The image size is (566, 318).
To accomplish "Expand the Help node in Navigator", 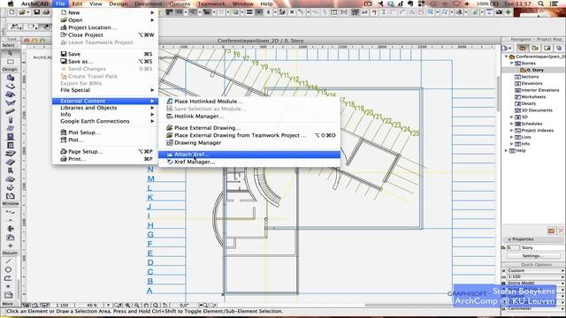I will point(506,150).
